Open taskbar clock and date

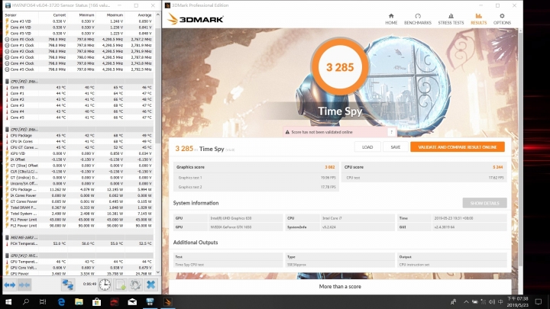pyautogui.click(x=517, y=301)
